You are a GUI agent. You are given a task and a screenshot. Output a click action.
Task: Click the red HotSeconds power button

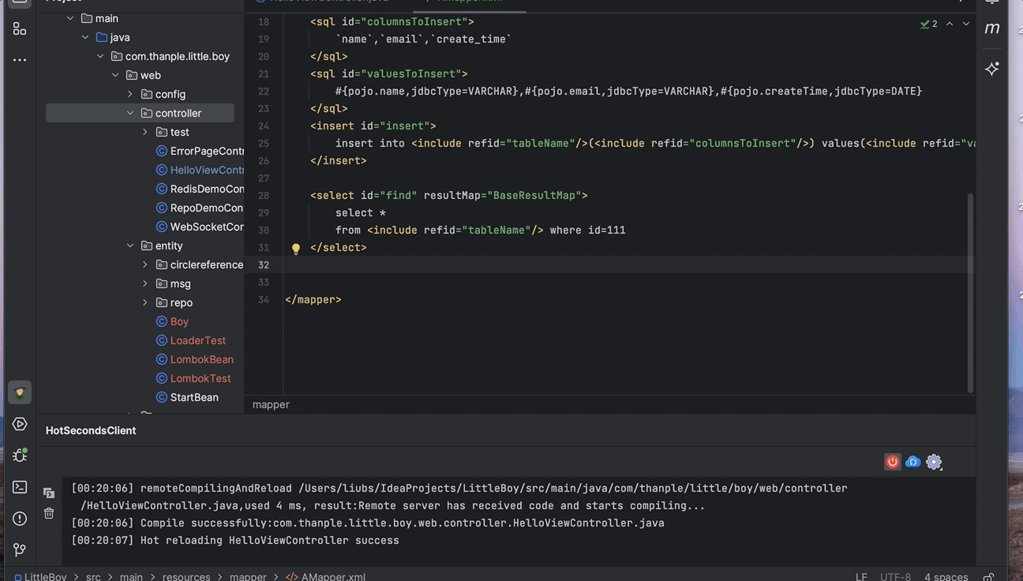click(x=892, y=462)
